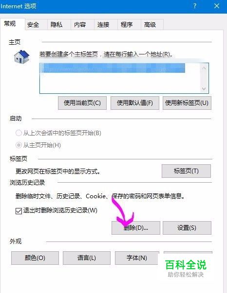Close the Internet 选项 dialog

pos(217,6)
